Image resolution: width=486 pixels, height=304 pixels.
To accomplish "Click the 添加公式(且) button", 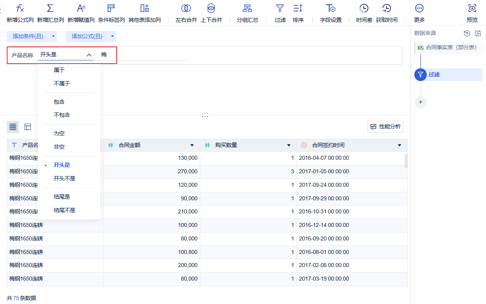I will click(x=87, y=37).
